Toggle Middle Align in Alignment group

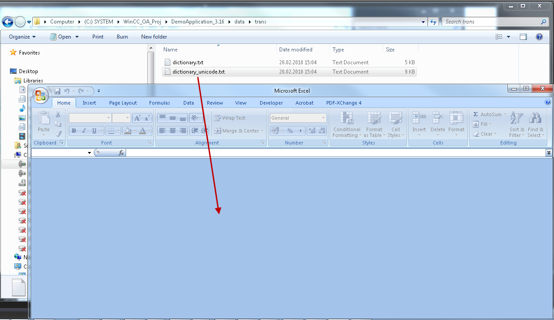pos(172,118)
